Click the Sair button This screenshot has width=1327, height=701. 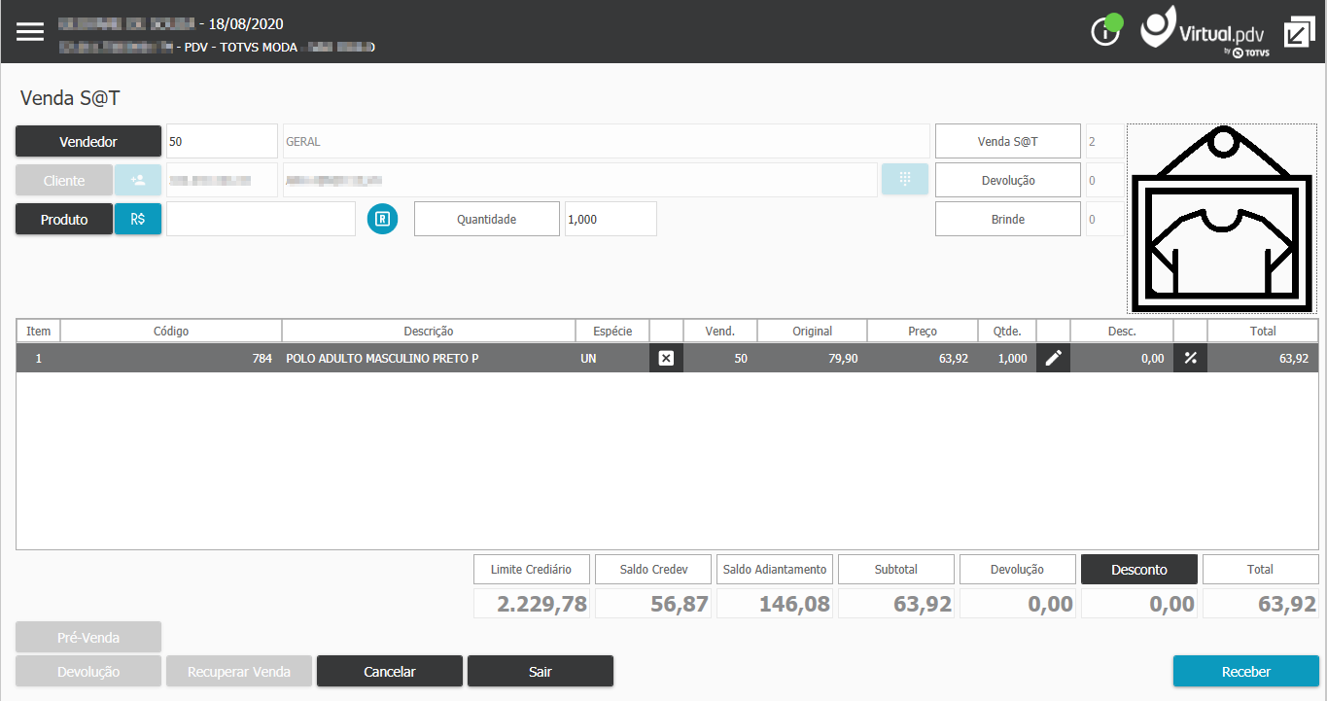point(541,671)
